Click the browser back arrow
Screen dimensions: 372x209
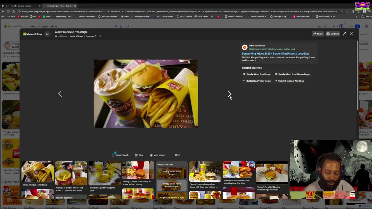point(3,12)
